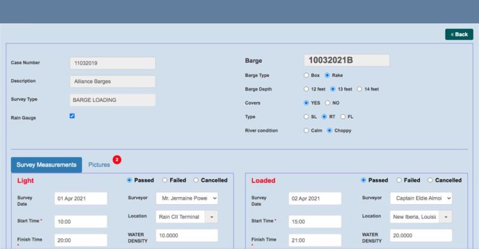Image resolution: width=479 pixels, height=249 pixels.
Task: Select SL type
Action: click(306, 117)
